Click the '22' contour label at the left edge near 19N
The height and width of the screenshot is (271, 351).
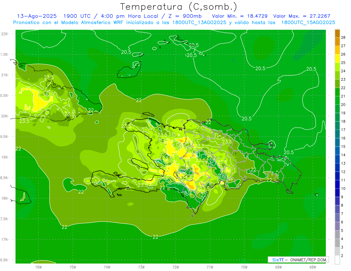click(18, 149)
